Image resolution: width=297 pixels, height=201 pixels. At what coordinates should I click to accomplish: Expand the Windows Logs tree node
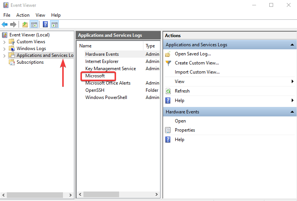click(4, 49)
